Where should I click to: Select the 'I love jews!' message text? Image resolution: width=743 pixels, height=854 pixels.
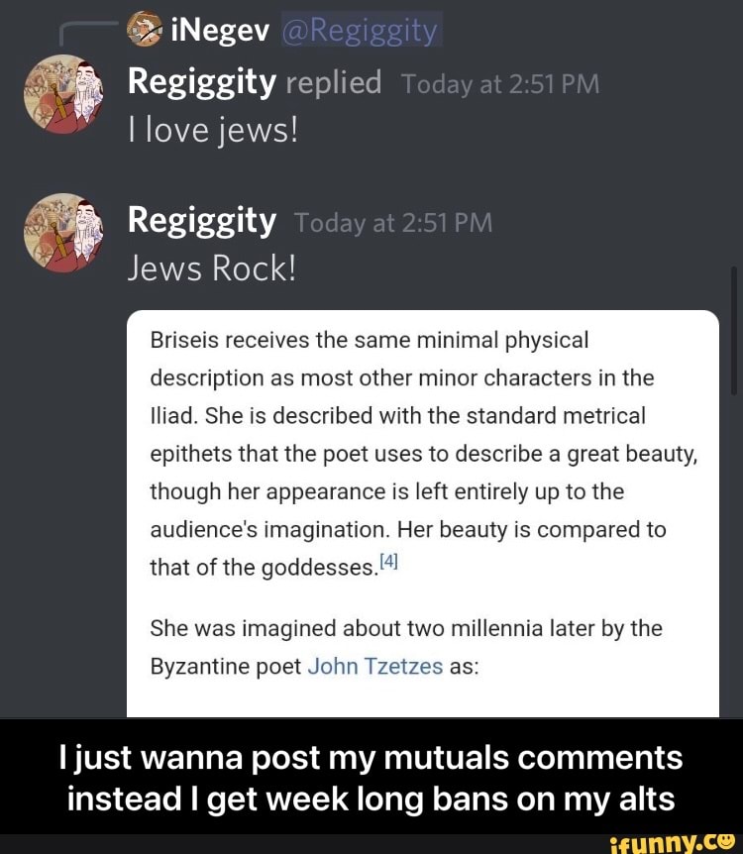pos(213,130)
